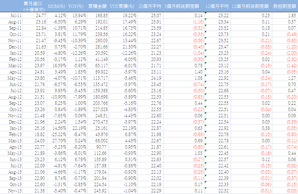The height and width of the screenshot is (194, 298).
Task: Select 12-month average cell 23.73
Action: tap(223, 34)
